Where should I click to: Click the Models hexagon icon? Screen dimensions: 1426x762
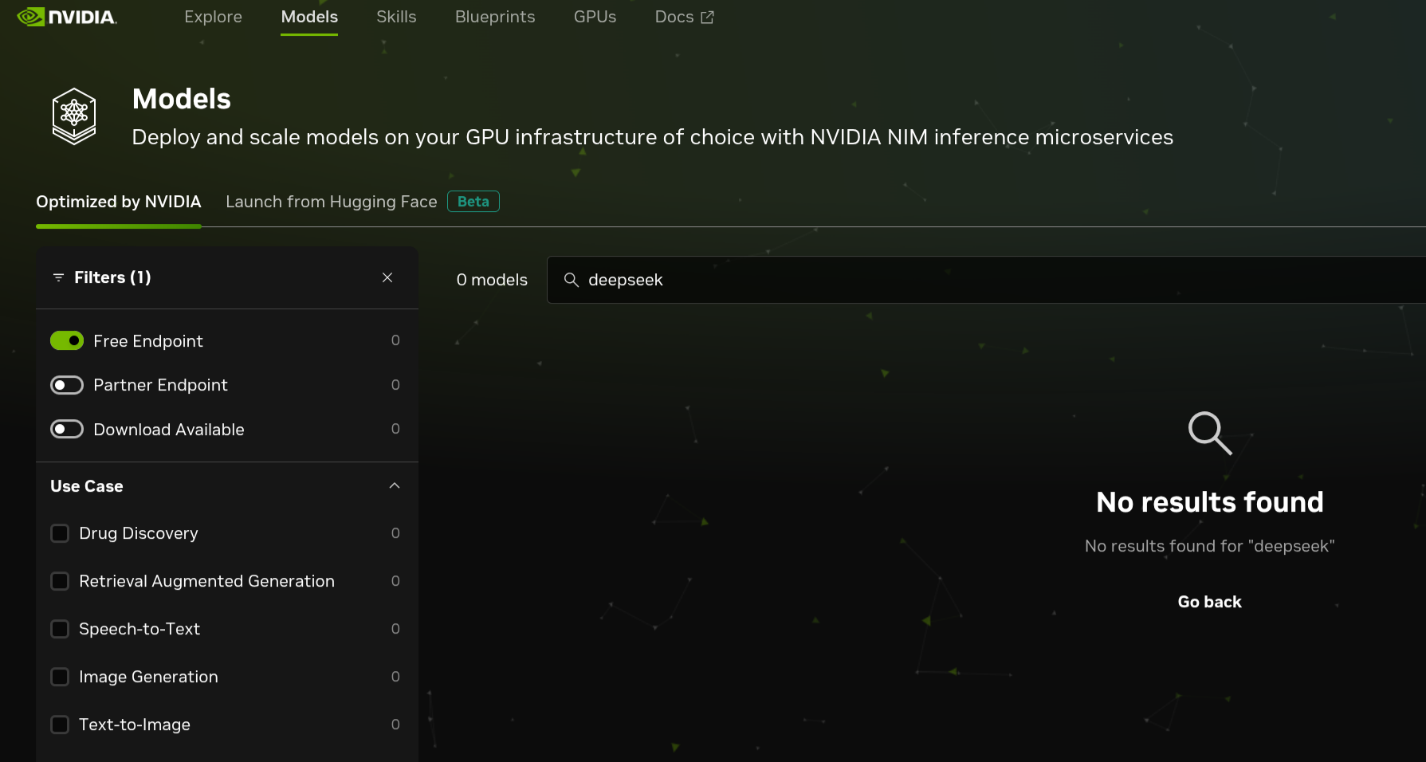click(x=74, y=116)
